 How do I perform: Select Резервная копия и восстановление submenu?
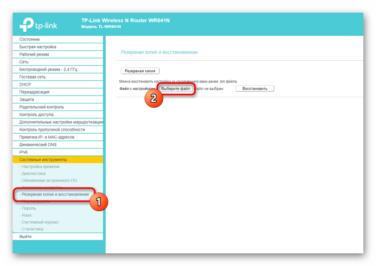[55, 194]
